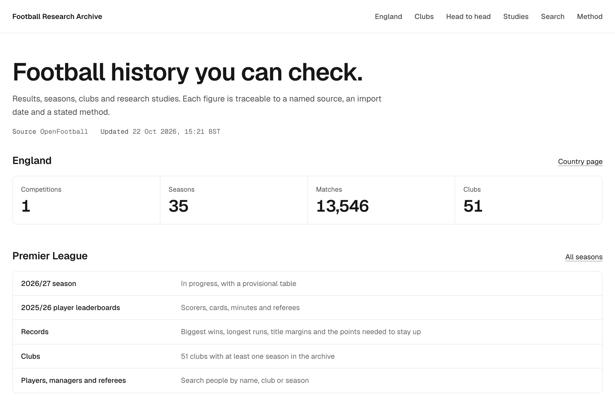The height and width of the screenshot is (410, 615).
Task: Click the Seasons stat value 35
Action: point(178,206)
